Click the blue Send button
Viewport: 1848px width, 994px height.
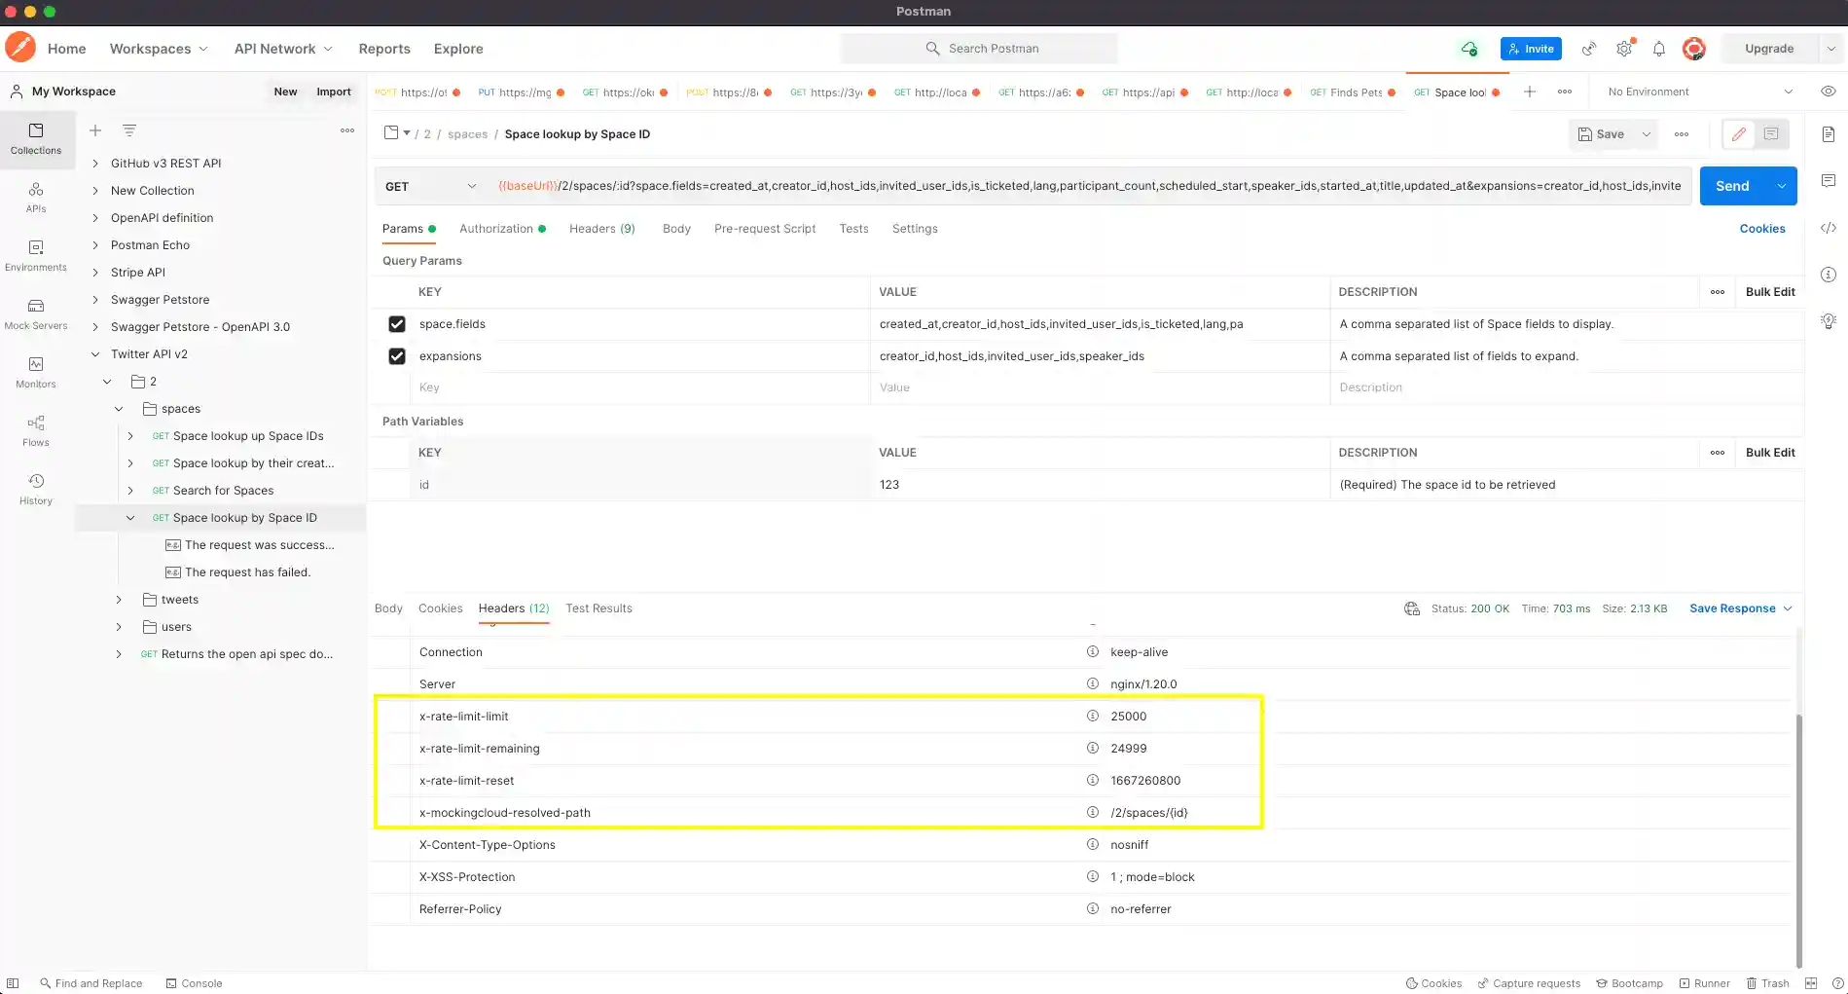click(x=1732, y=186)
